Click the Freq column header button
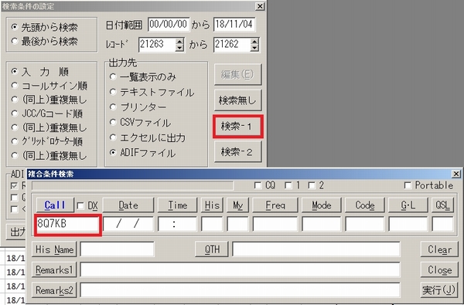The width and height of the screenshot is (464, 305). click(x=275, y=205)
